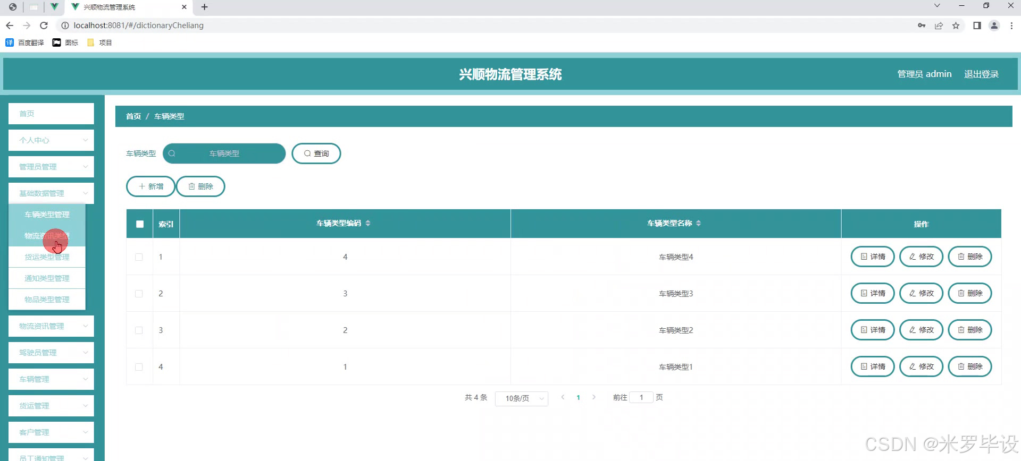
Task: Expand the 货运管理 sidebar menu
Action: click(51, 406)
